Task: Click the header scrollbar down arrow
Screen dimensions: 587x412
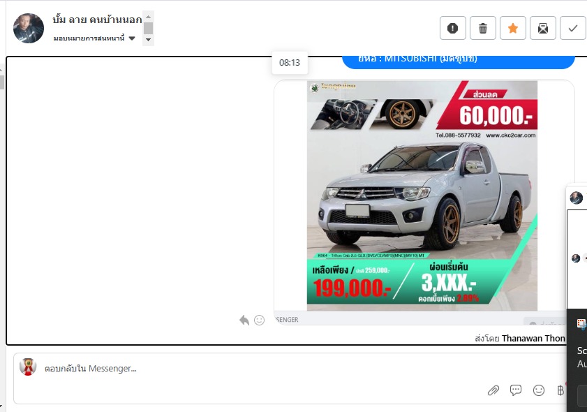Action: pyautogui.click(x=148, y=40)
